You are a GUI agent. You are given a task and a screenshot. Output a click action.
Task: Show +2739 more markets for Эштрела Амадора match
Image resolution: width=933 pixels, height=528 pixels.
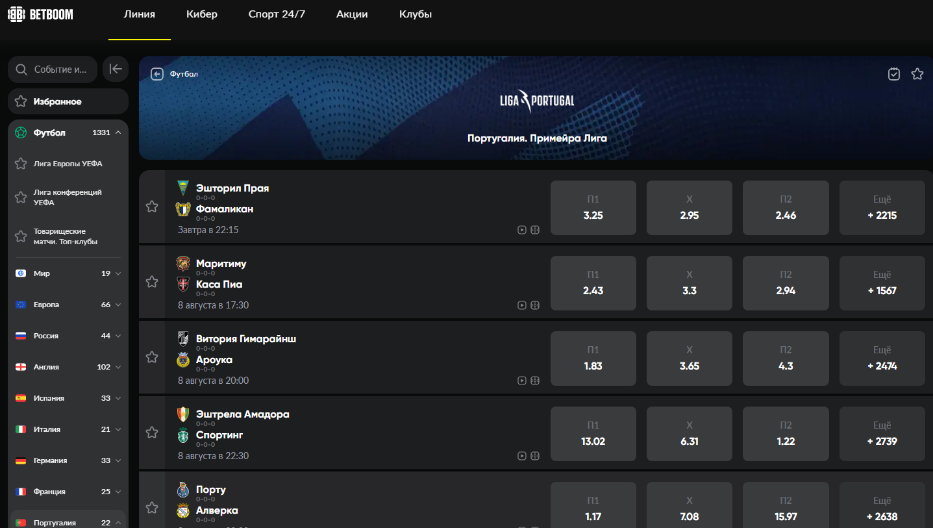click(x=882, y=434)
